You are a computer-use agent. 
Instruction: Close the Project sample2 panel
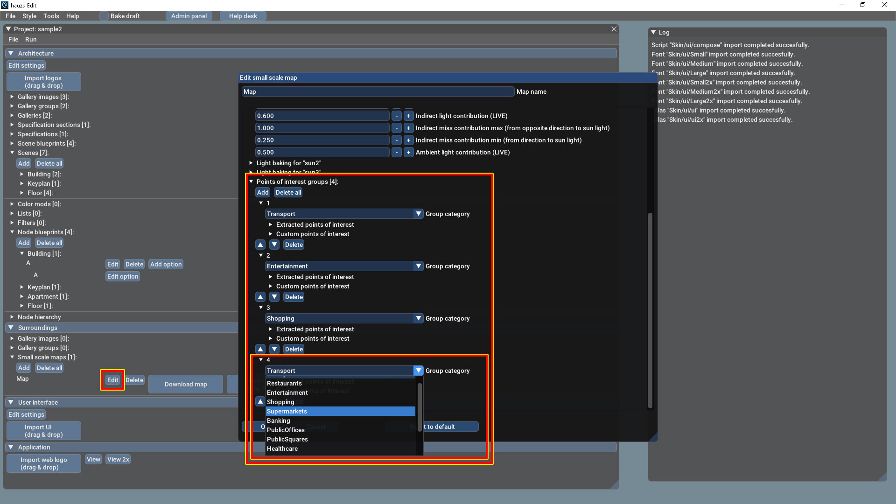pyautogui.click(x=614, y=29)
